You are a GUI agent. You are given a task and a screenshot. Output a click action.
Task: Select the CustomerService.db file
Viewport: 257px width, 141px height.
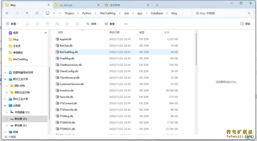(x=117, y=84)
